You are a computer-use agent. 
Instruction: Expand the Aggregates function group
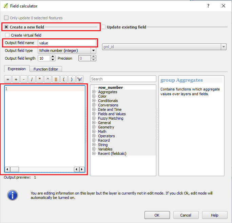94,92
